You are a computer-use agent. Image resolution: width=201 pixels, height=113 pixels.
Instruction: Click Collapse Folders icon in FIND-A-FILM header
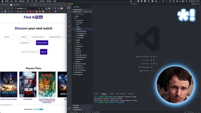91,12
